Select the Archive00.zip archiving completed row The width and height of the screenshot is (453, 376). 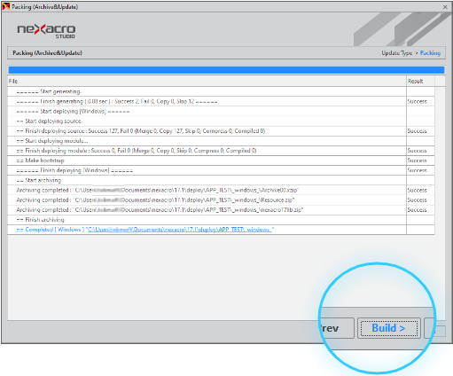pos(221,190)
